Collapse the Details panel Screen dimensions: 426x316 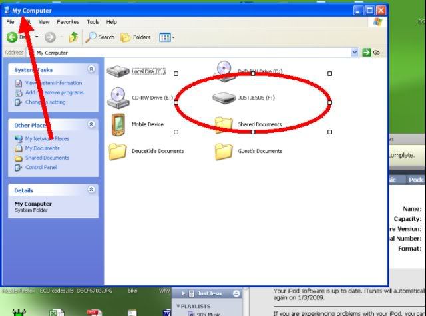tap(91, 190)
